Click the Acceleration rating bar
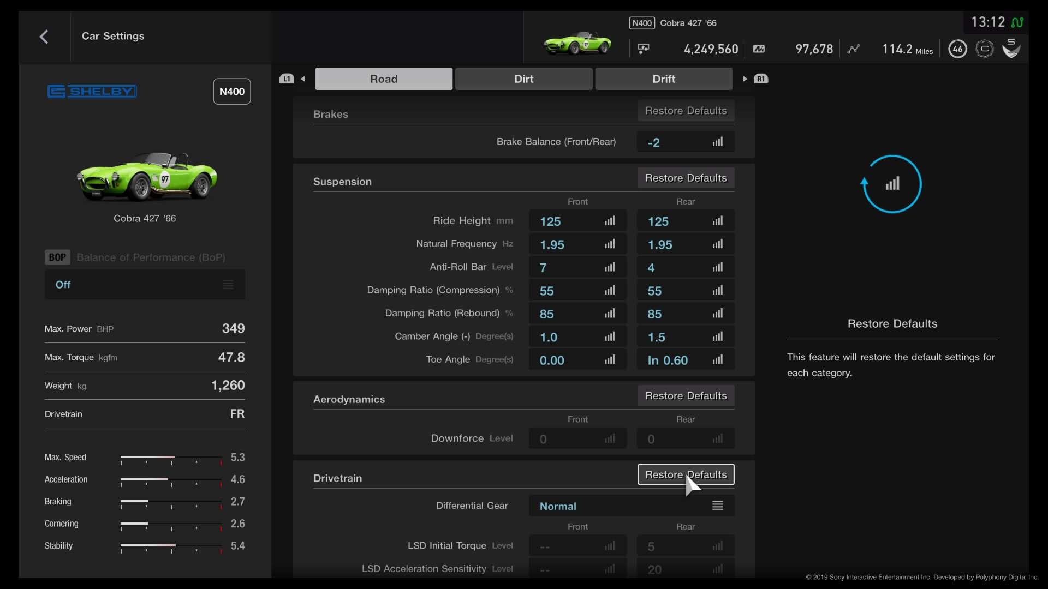1048x589 pixels. click(171, 481)
